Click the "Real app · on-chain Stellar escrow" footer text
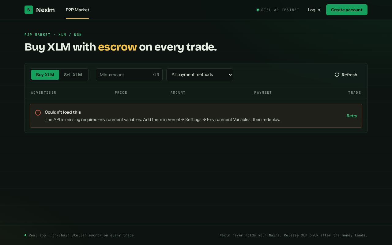 point(81,235)
